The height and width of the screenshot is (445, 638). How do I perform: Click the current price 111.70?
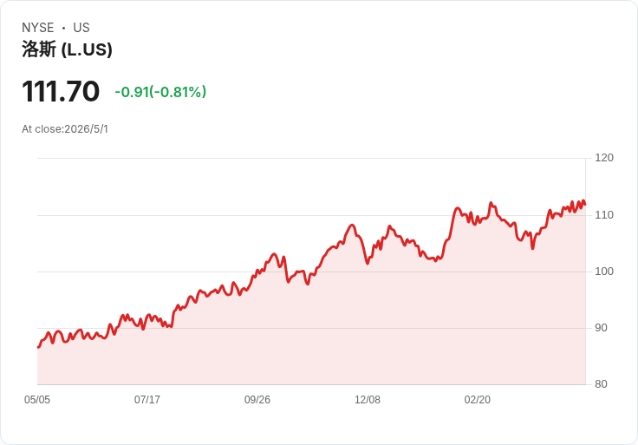61,91
